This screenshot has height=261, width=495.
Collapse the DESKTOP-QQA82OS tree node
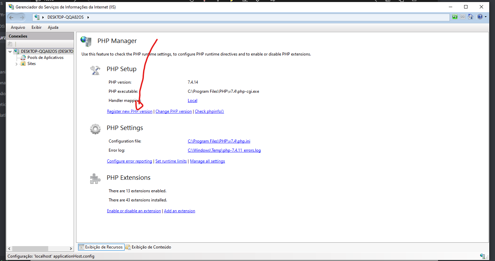click(10, 51)
